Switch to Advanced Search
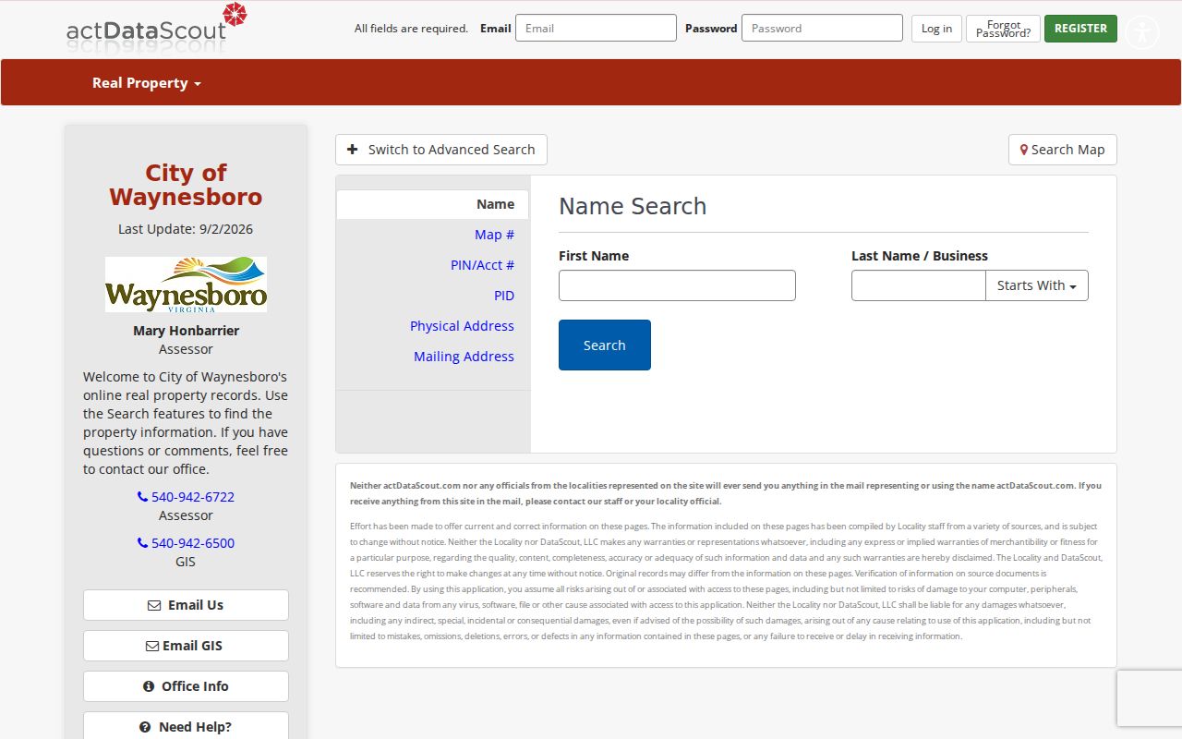The width and height of the screenshot is (1182, 739). (441, 150)
